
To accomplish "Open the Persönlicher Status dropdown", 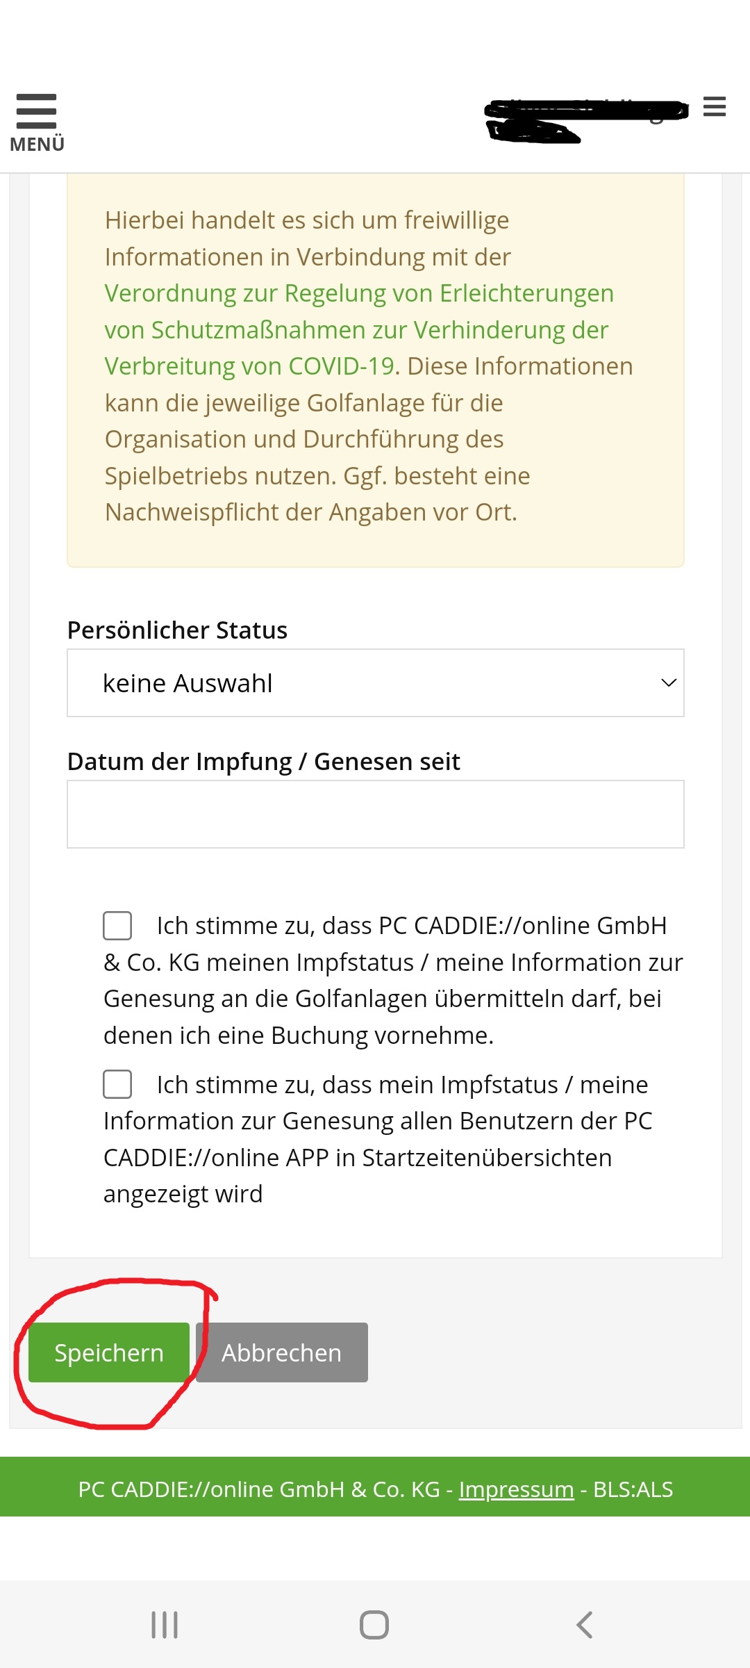I will [x=376, y=682].
